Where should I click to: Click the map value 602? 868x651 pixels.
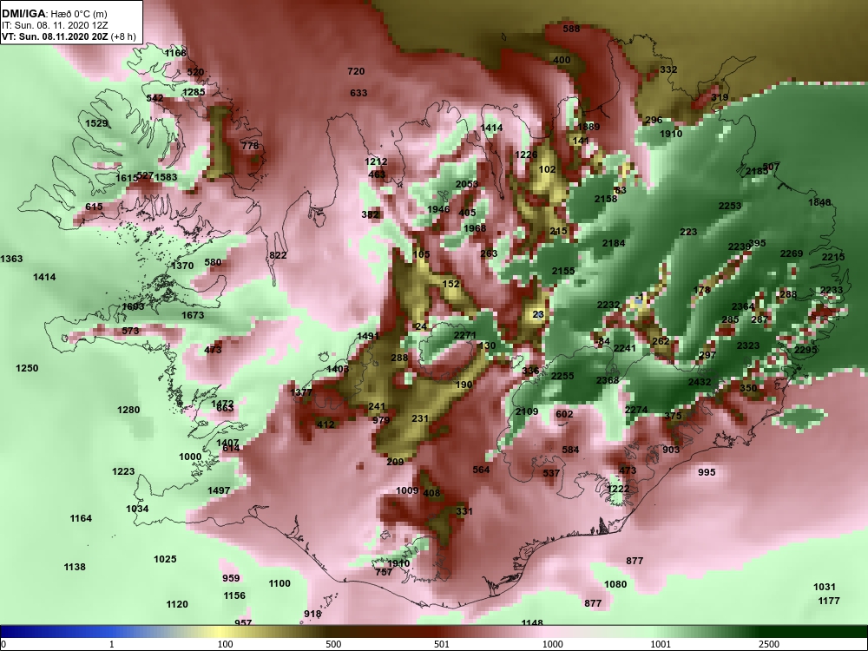(x=564, y=415)
